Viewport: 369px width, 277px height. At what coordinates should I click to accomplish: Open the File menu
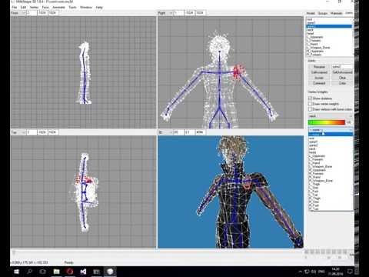pyautogui.click(x=15, y=7)
